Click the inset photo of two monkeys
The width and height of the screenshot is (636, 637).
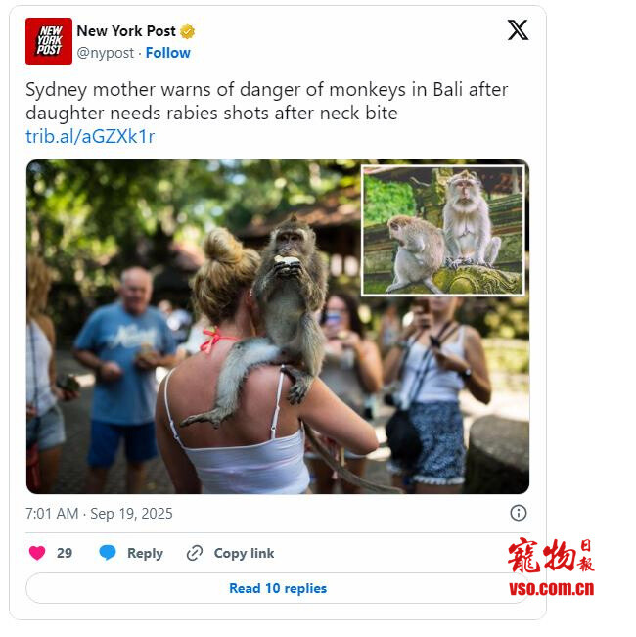coord(442,230)
